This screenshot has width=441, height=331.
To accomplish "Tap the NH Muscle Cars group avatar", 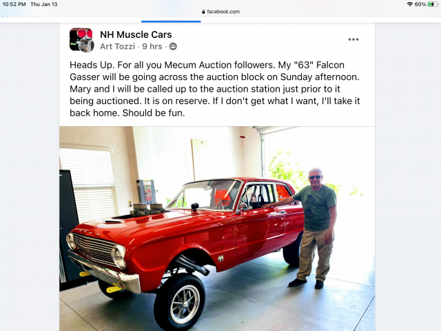I will point(81,39).
